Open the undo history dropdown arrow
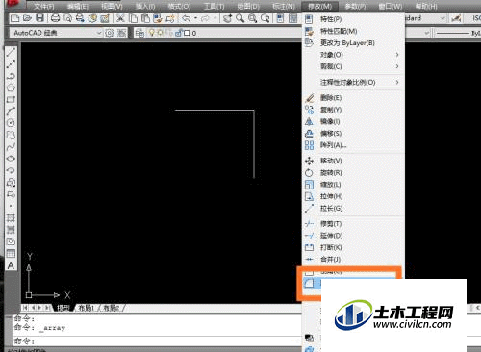Screen dimensions: 481x352 tap(195, 18)
